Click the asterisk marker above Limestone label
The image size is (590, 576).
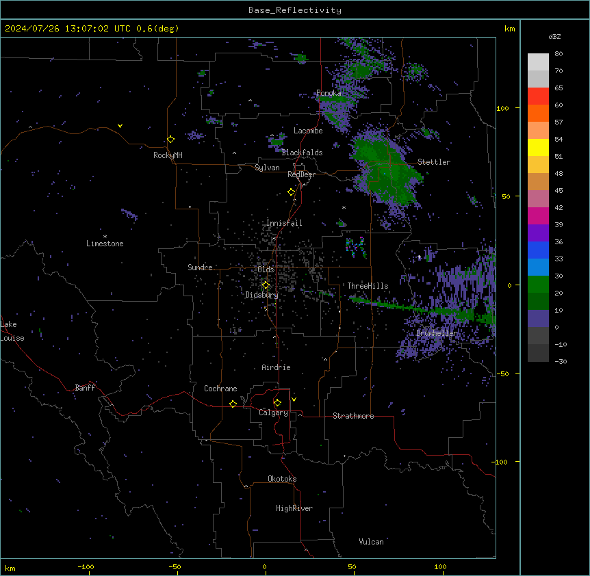[105, 237]
